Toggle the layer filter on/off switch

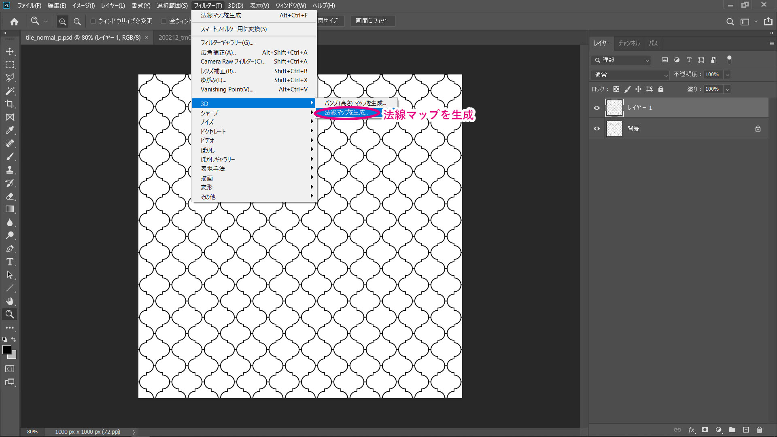(729, 59)
